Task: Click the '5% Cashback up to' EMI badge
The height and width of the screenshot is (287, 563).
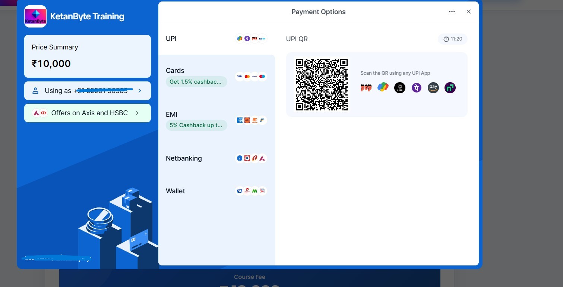Action: pos(196,125)
